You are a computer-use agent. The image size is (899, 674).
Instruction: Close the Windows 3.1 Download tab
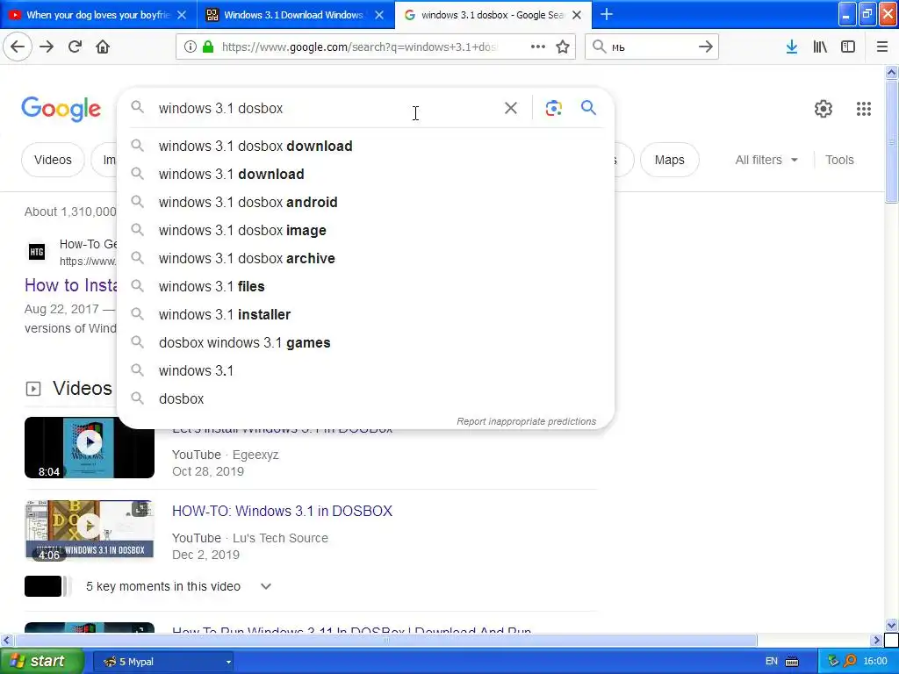pos(379,15)
